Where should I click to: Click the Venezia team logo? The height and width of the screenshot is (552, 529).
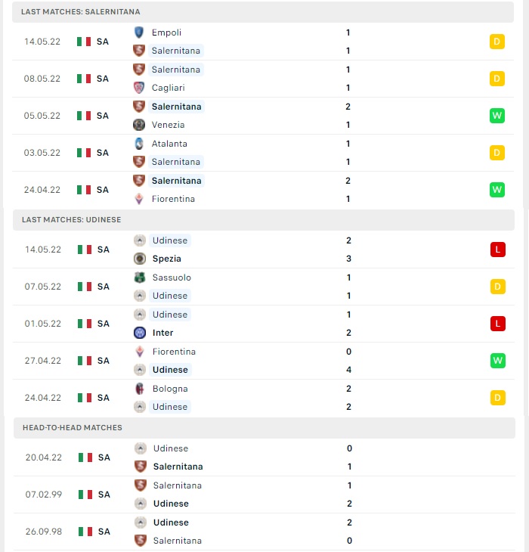coord(139,125)
